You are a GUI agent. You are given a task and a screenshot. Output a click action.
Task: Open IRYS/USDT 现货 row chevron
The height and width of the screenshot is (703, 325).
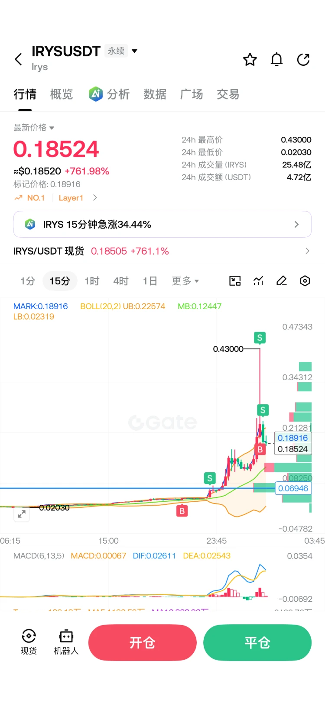coord(307,251)
